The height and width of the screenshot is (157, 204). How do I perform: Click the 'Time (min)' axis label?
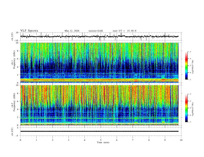(103, 142)
